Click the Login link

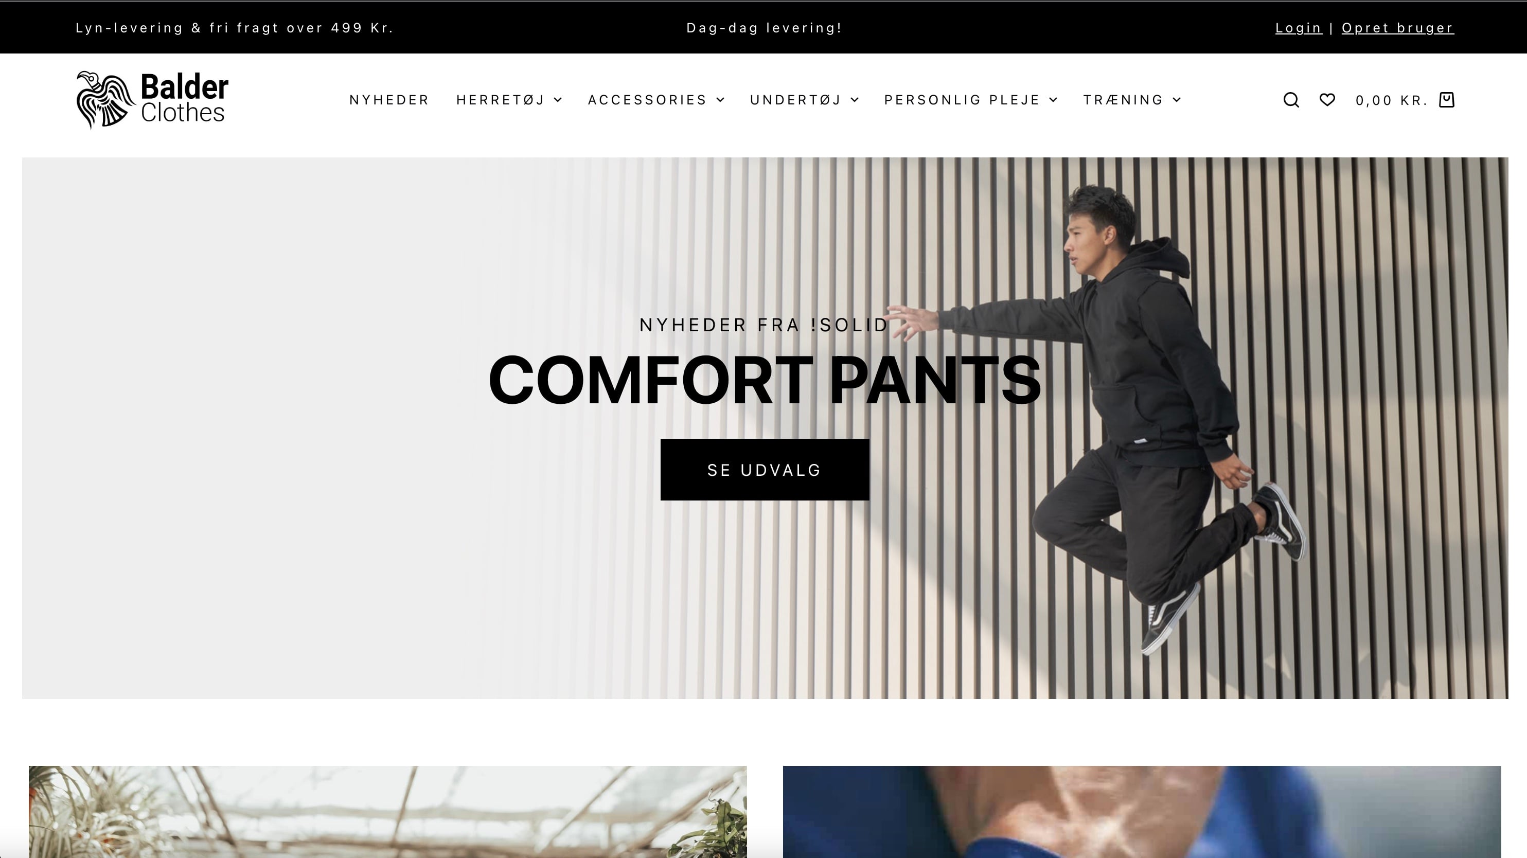tap(1299, 28)
